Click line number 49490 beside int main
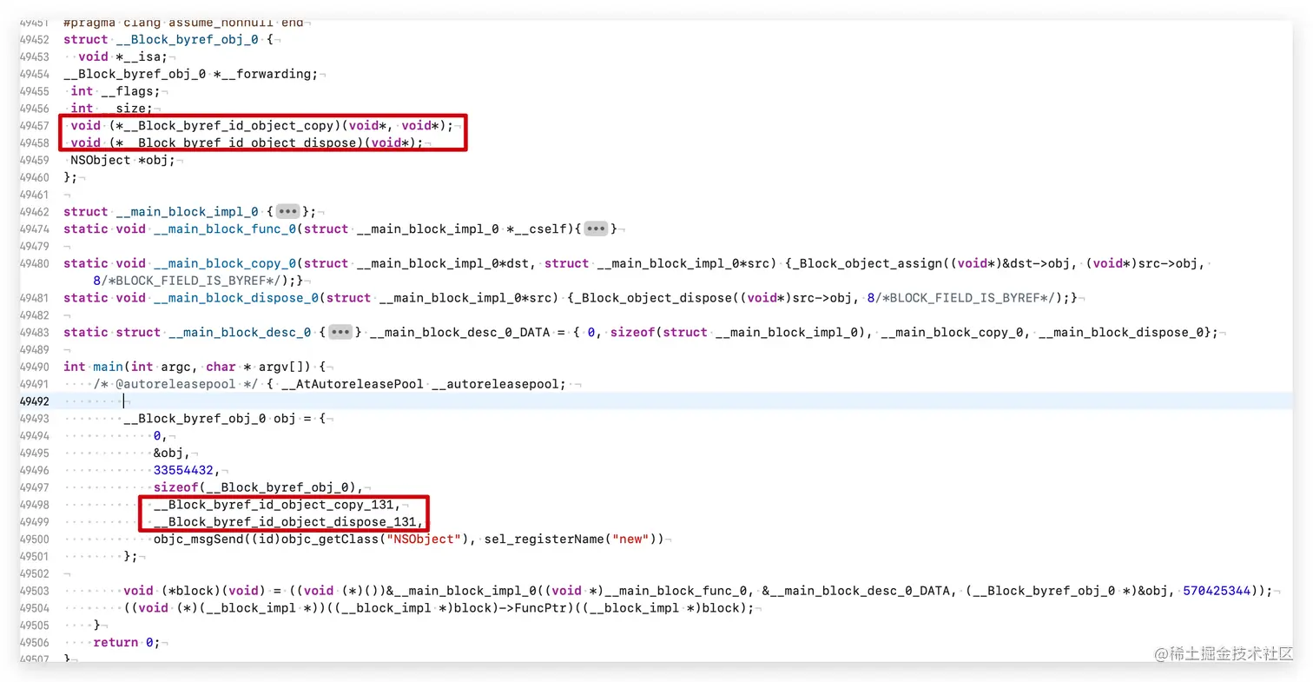The image size is (1313, 682). pos(34,367)
